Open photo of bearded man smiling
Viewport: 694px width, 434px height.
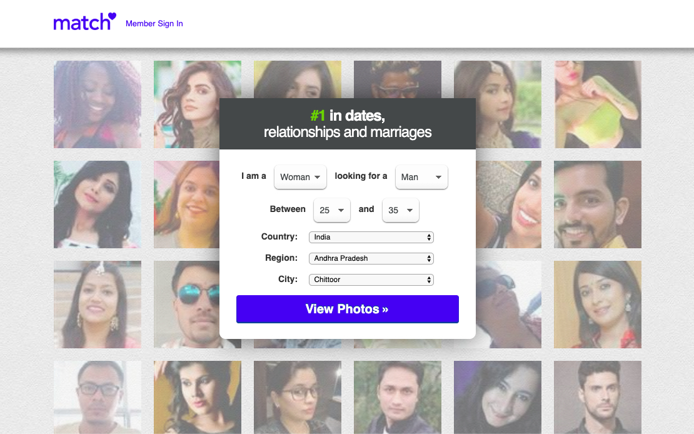[598, 204]
